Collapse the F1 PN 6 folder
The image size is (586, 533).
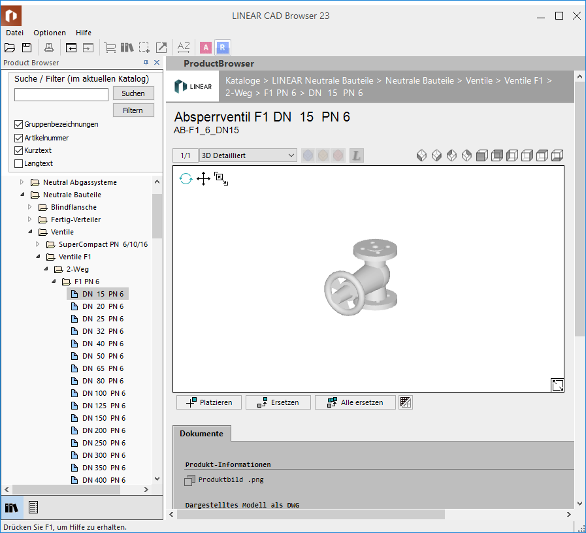54,281
